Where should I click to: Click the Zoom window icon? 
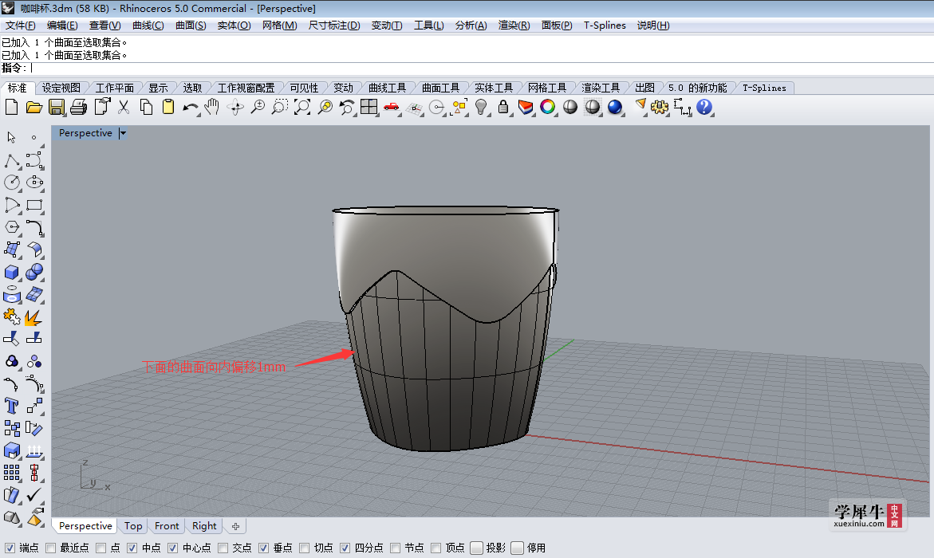click(279, 107)
